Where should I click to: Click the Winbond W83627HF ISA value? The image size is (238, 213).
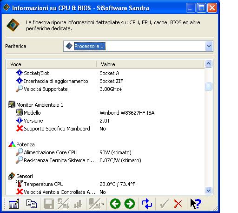coord(127,113)
